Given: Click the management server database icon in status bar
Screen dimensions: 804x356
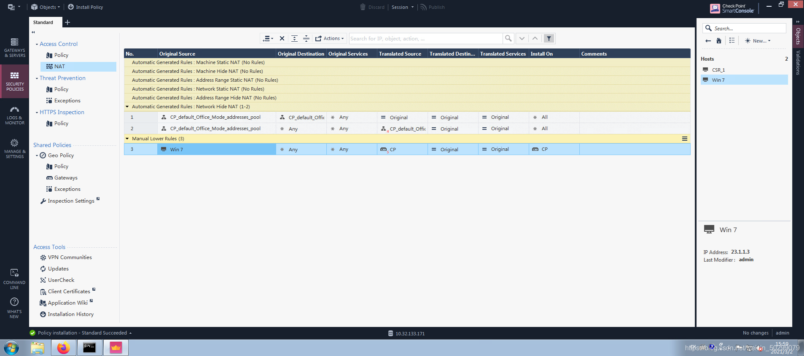Looking at the screenshot, I should pos(390,333).
